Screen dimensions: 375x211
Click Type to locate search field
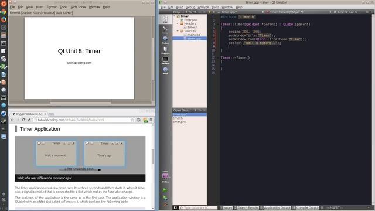coord(198,208)
